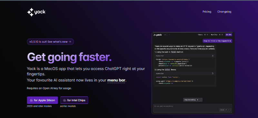The width and height of the screenshot is (258, 118).
Task: Click the Yack sparkle logo icon
Action: point(30,12)
